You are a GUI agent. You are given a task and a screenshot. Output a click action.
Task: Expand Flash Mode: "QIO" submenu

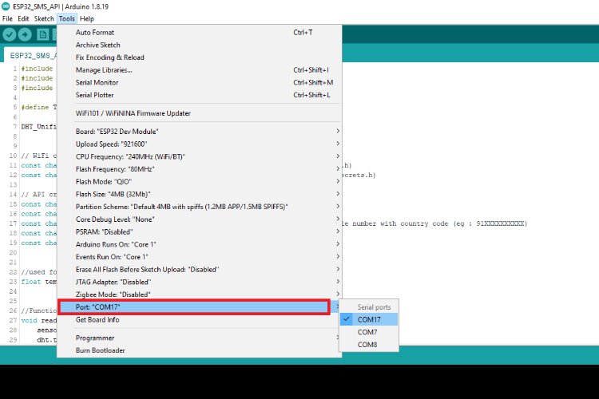tap(200, 182)
